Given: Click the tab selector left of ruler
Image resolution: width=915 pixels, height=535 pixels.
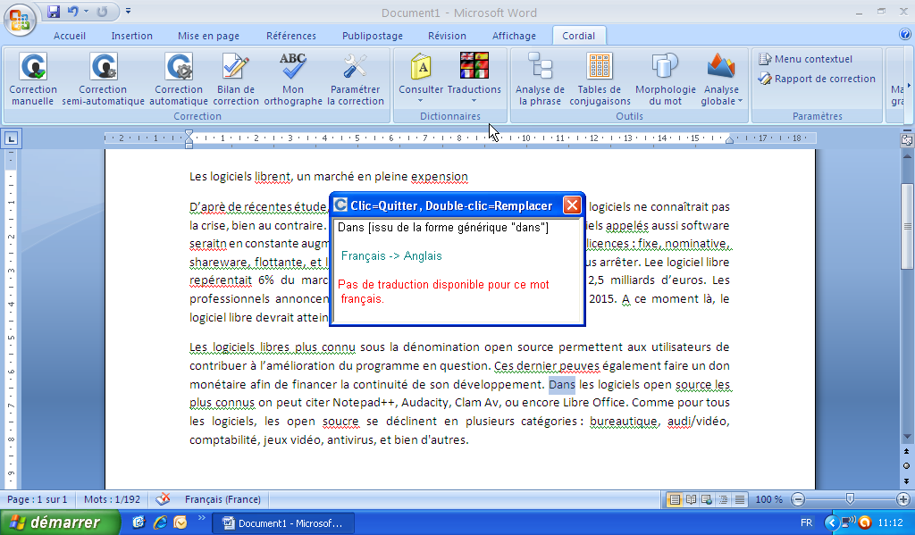Looking at the screenshot, I should 12,138.
